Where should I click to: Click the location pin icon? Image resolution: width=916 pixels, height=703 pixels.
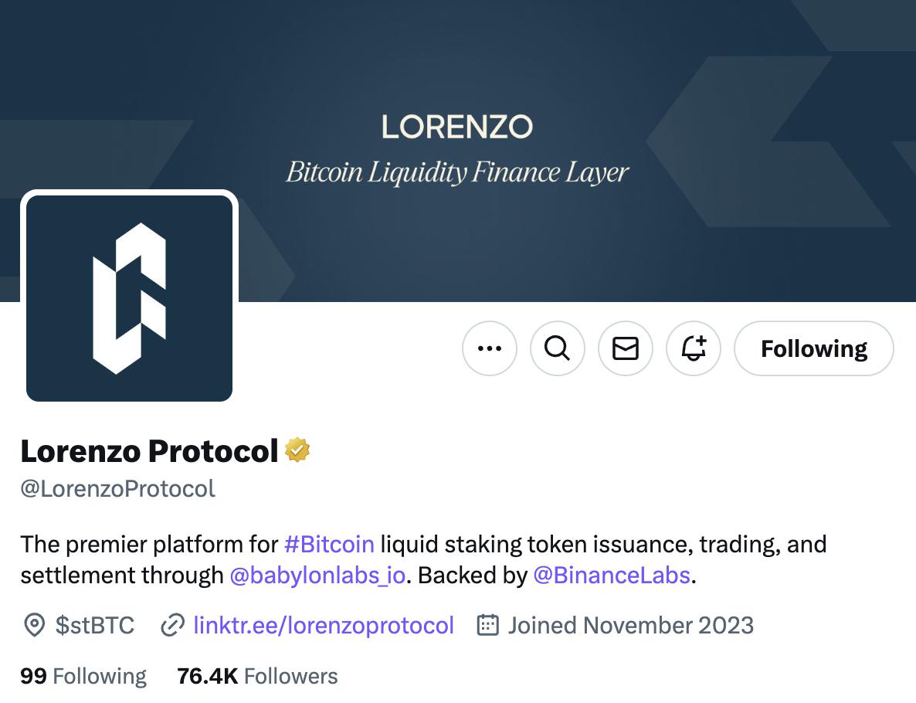tap(35, 625)
